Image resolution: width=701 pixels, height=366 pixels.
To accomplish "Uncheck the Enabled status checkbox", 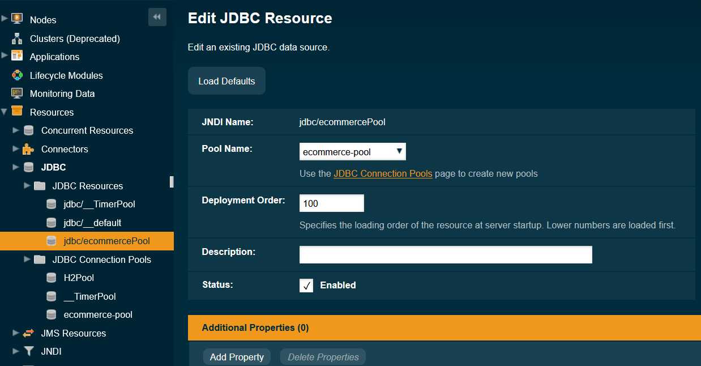I will (x=306, y=286).
